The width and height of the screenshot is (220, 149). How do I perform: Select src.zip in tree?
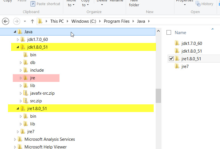(x=36, y=101)
